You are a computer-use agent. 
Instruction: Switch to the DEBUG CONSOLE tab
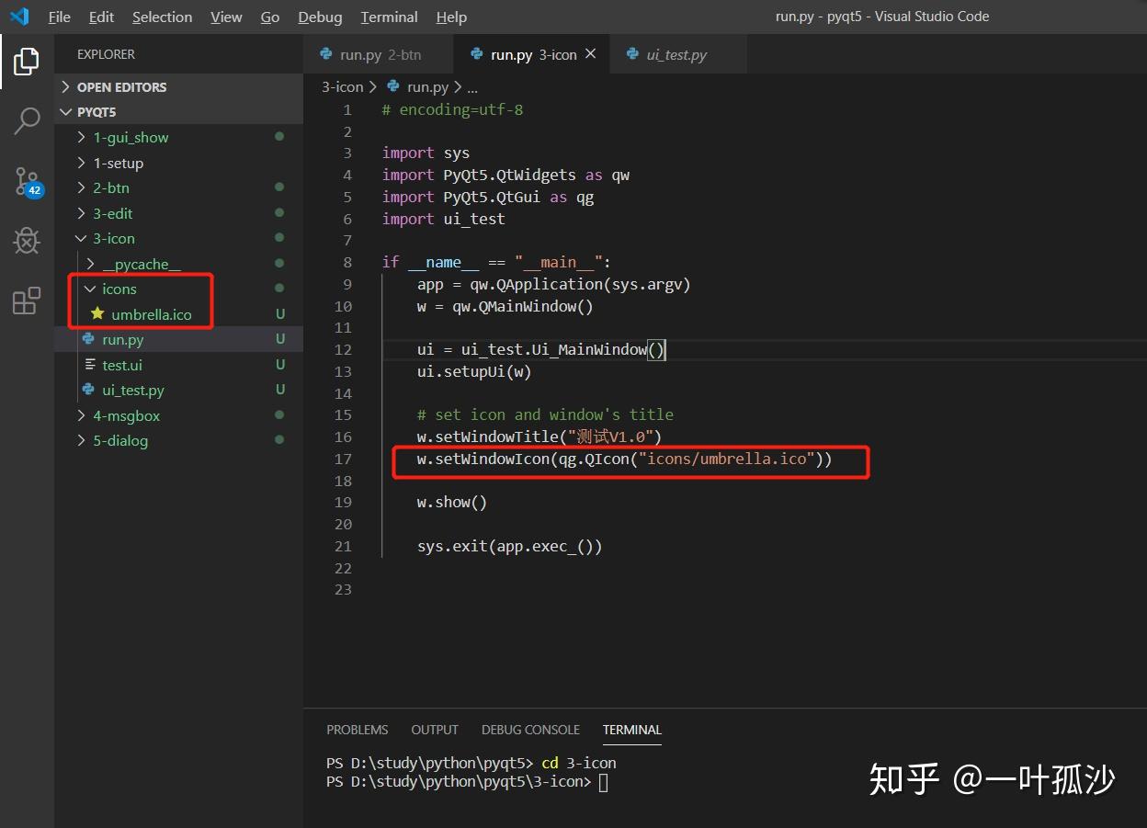click(530, 729)
